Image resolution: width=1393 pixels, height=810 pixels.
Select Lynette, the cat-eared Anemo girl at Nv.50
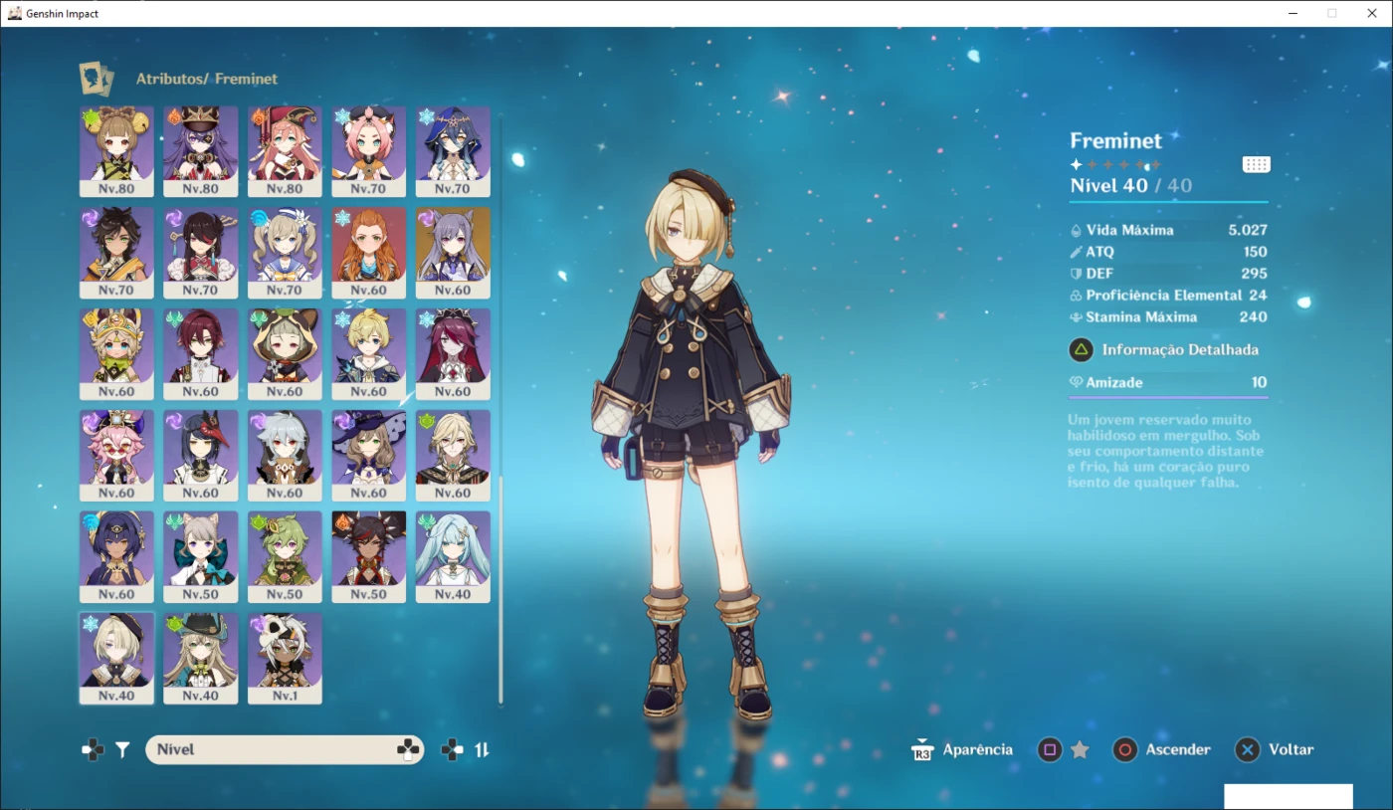[200, 557]
